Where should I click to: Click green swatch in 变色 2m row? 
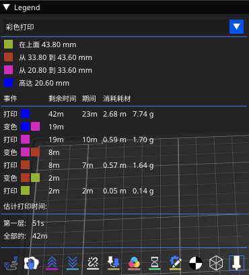[x=35, y=178]
